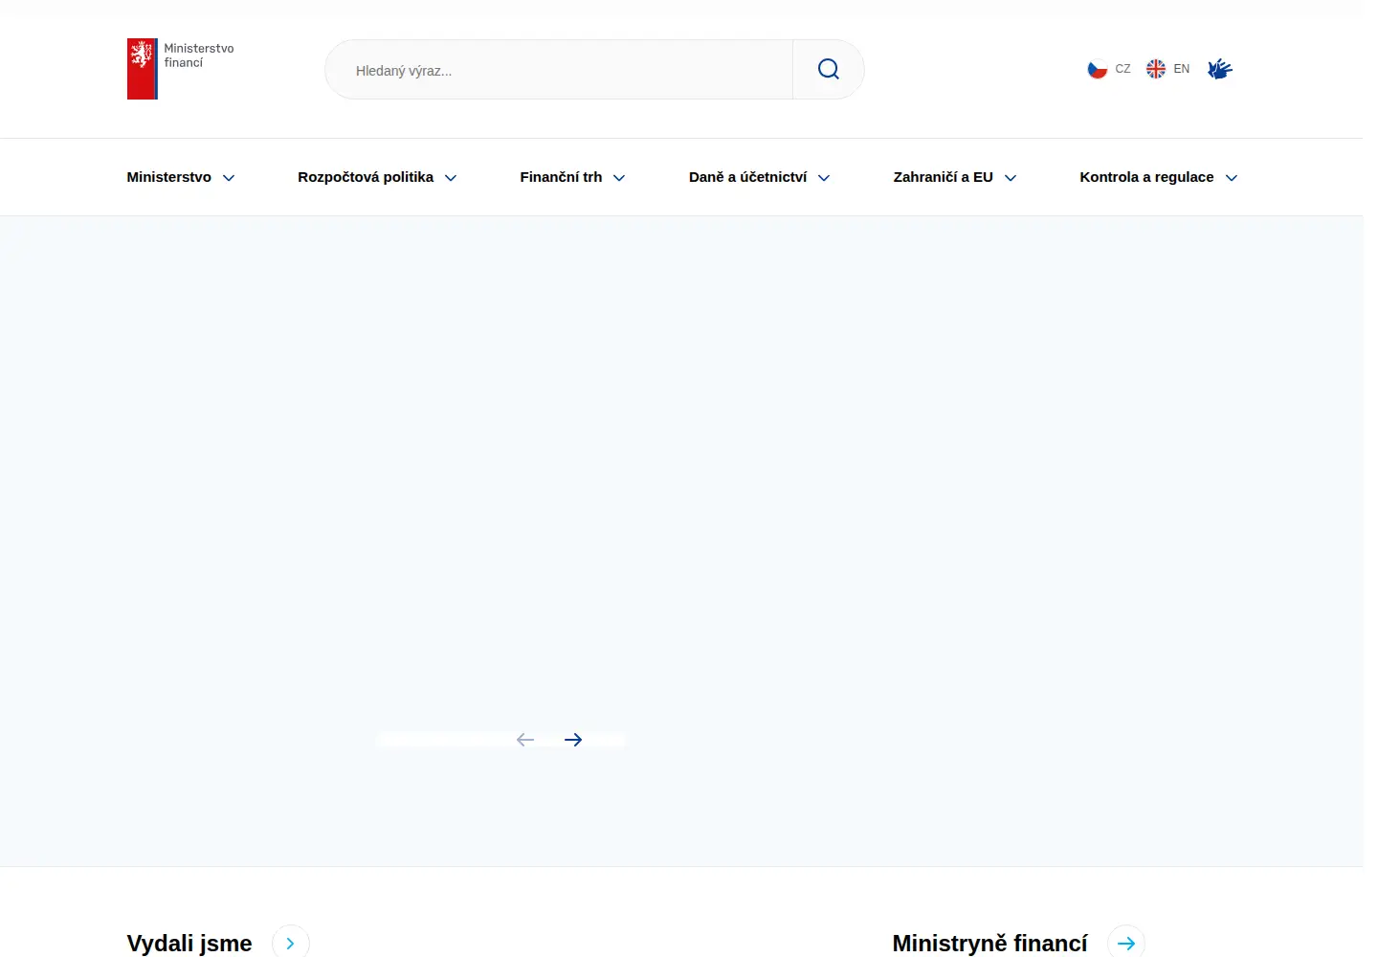Open the Daně a účetnictví menu item
1378x957 pixels.
pos(748,177)
